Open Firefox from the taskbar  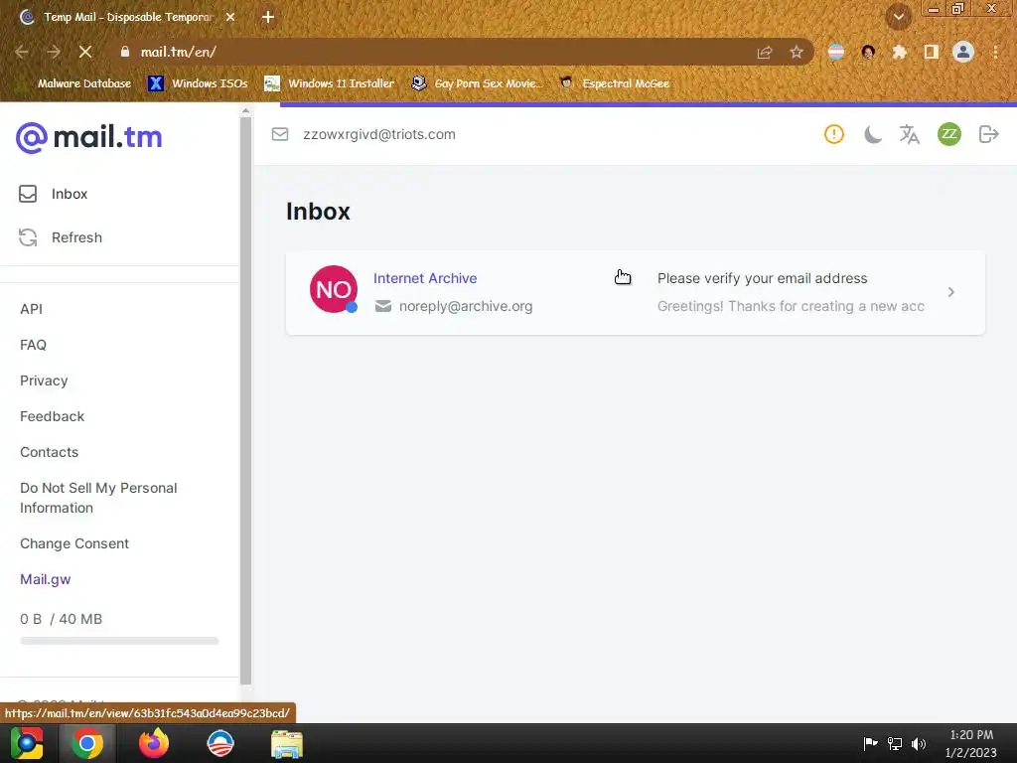click(154, 743)
